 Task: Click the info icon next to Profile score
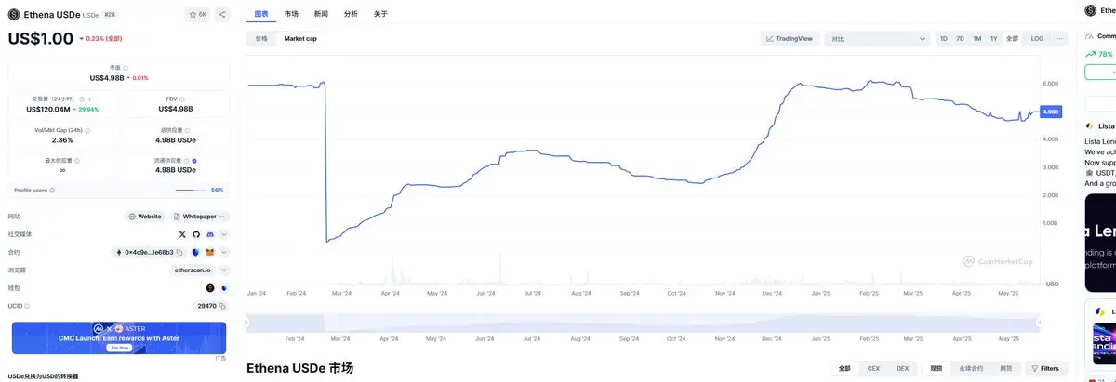[52, 190]
